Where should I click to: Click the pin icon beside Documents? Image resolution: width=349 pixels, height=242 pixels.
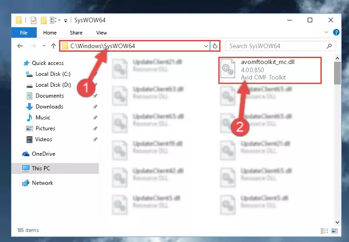point(95,96)
